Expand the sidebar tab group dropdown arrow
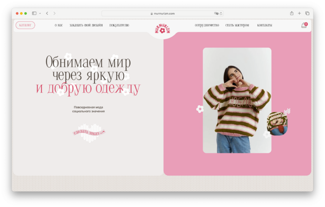The image size is (325, 207). pos(40,13)
